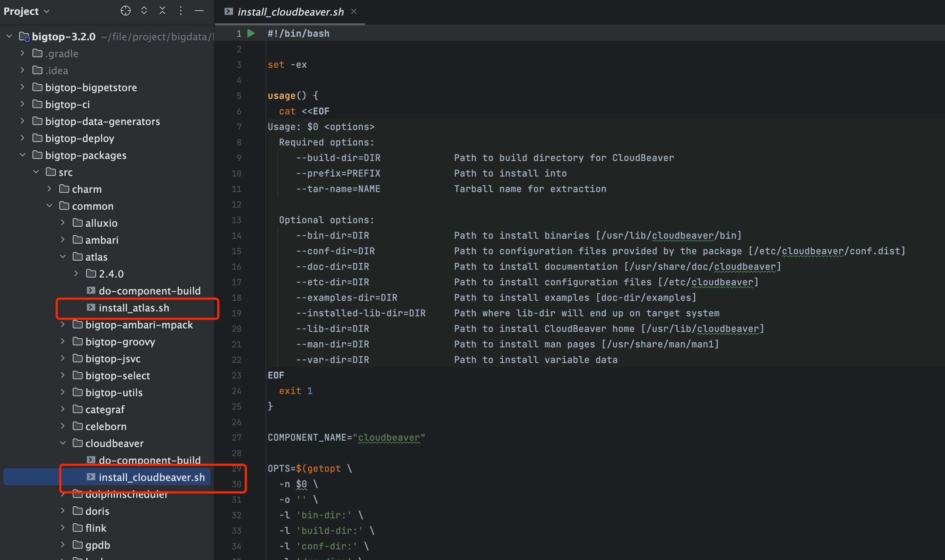Screen dimensions: 945x560
Task: Click the script icon beside install_cloudbeaver.sh
Action: tap(91, 477)
